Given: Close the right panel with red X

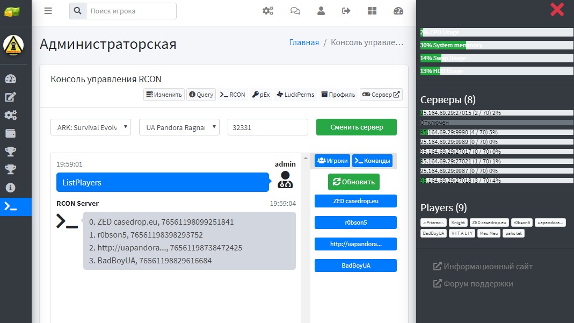Looking at the screenshot, I should [557, 9].
